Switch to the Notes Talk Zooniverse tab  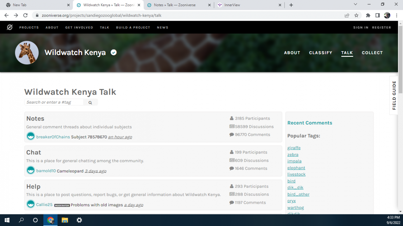[x=179, y=5]
